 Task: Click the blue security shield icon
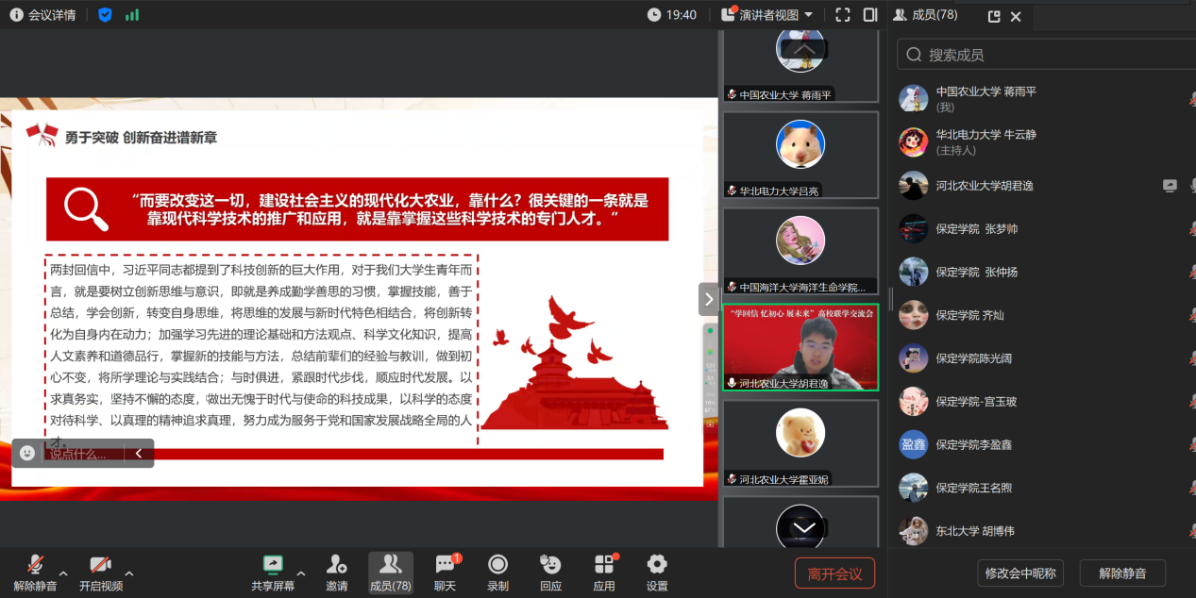[x=105, y=15]
